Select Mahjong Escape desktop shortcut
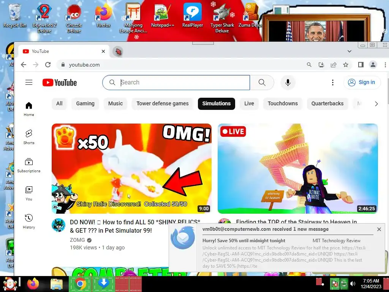The height and width of the screenshot is (292, 389). tap(133, 18)
